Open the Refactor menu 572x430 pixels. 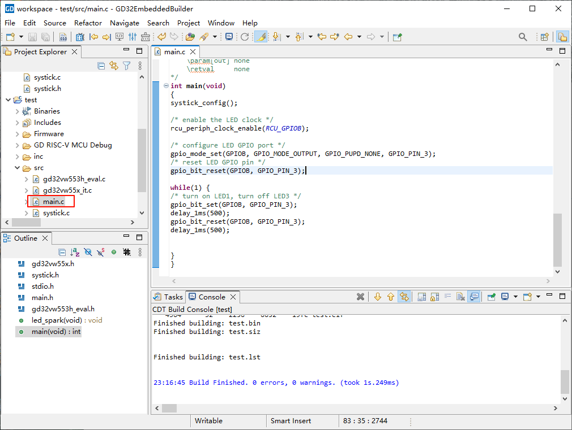(x=88, y=23)
